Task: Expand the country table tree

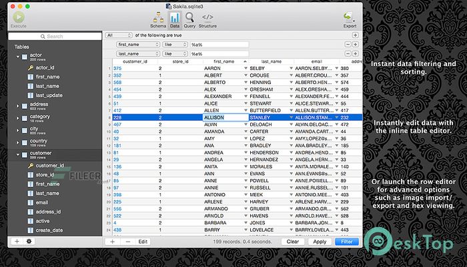Action: coord(17,142)
